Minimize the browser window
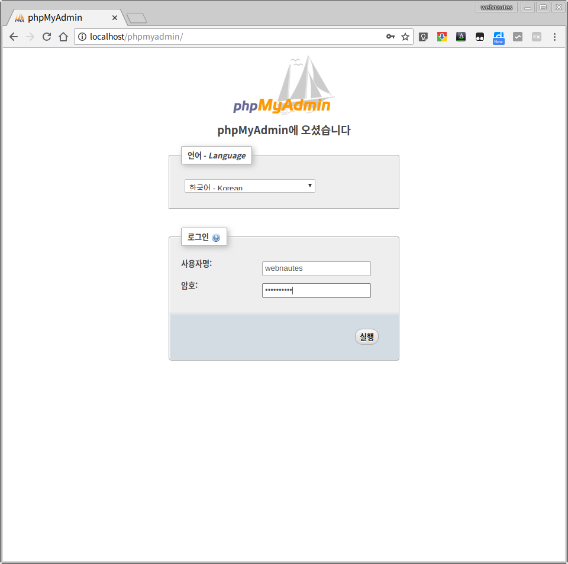Screen dimensions: 568x564 pos(528,7)
